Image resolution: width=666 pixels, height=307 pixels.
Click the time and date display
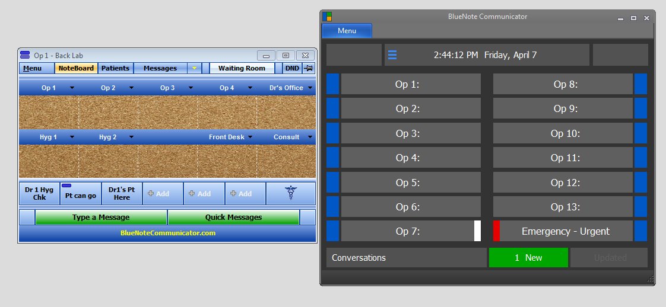coord(487,55)
